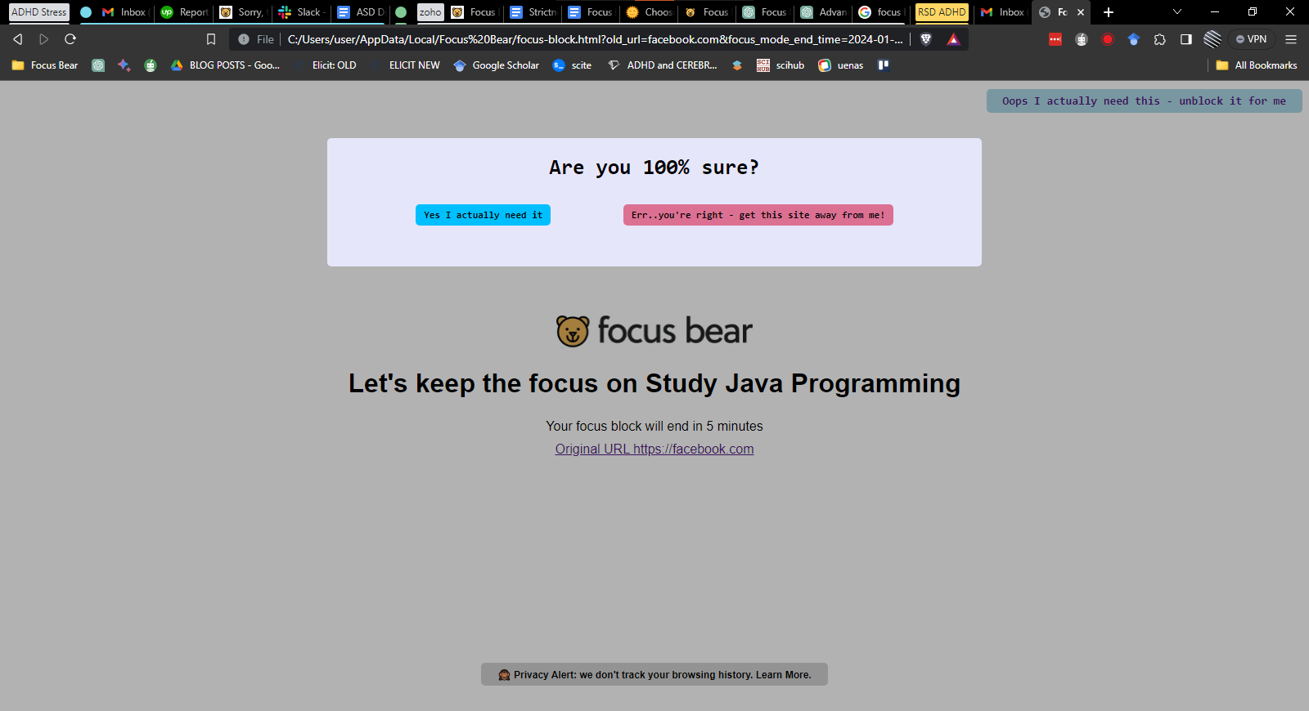Click the red record extension icon
Screen dimensions: 1309x711
pyautogui.click(x=1108, y=39)
